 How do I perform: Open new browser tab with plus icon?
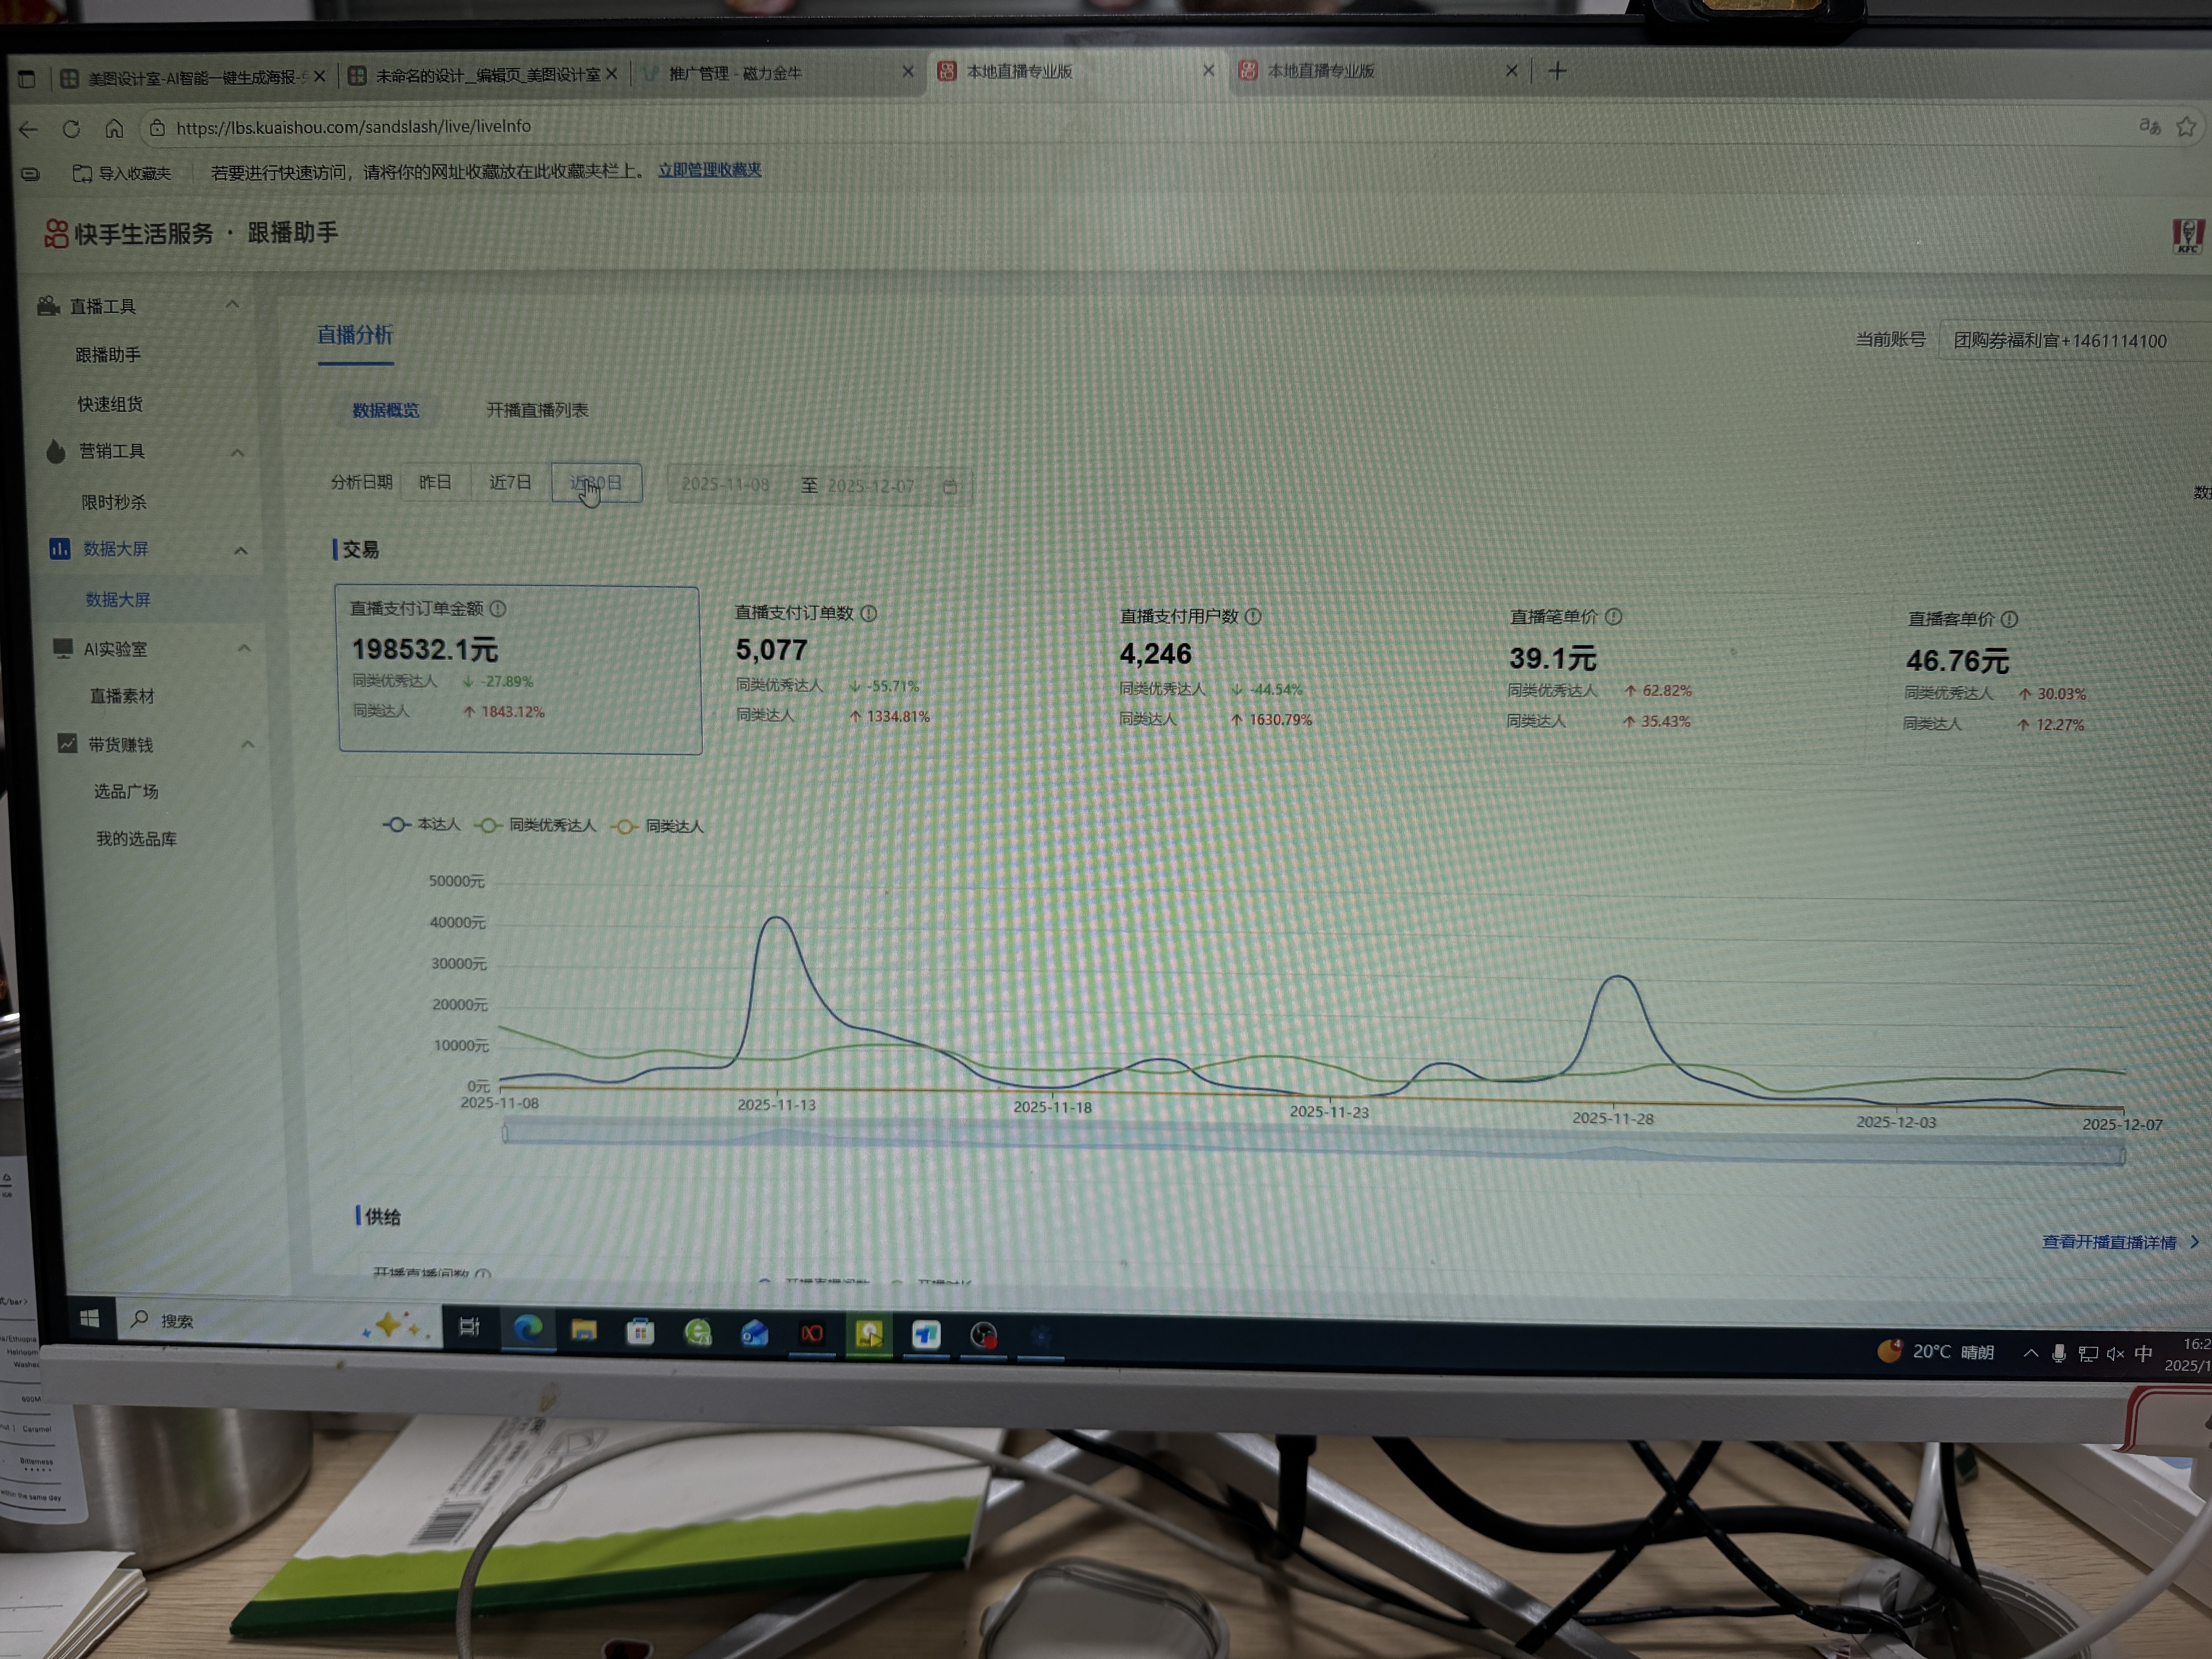[x=1557, y=71]
